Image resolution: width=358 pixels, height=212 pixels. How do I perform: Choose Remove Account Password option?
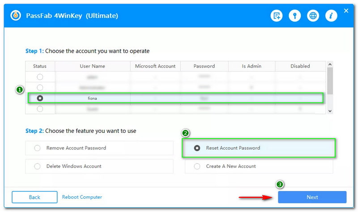coord(37,148)
